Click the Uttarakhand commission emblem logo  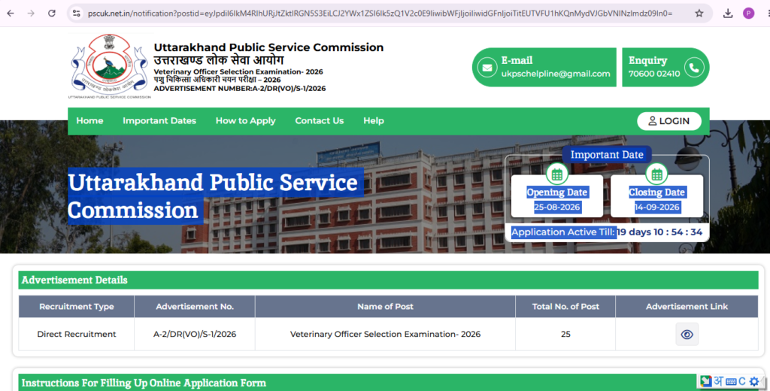tap(110, 66)
